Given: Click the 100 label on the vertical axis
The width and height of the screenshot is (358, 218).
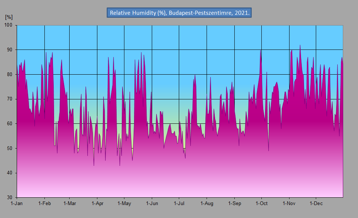Looking at the screenshot, I should [9, 25].
